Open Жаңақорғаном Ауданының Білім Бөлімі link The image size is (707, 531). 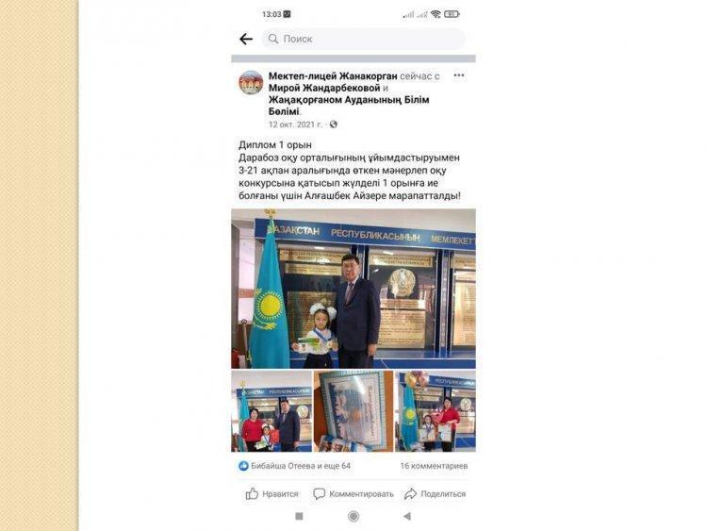(349, 106)
